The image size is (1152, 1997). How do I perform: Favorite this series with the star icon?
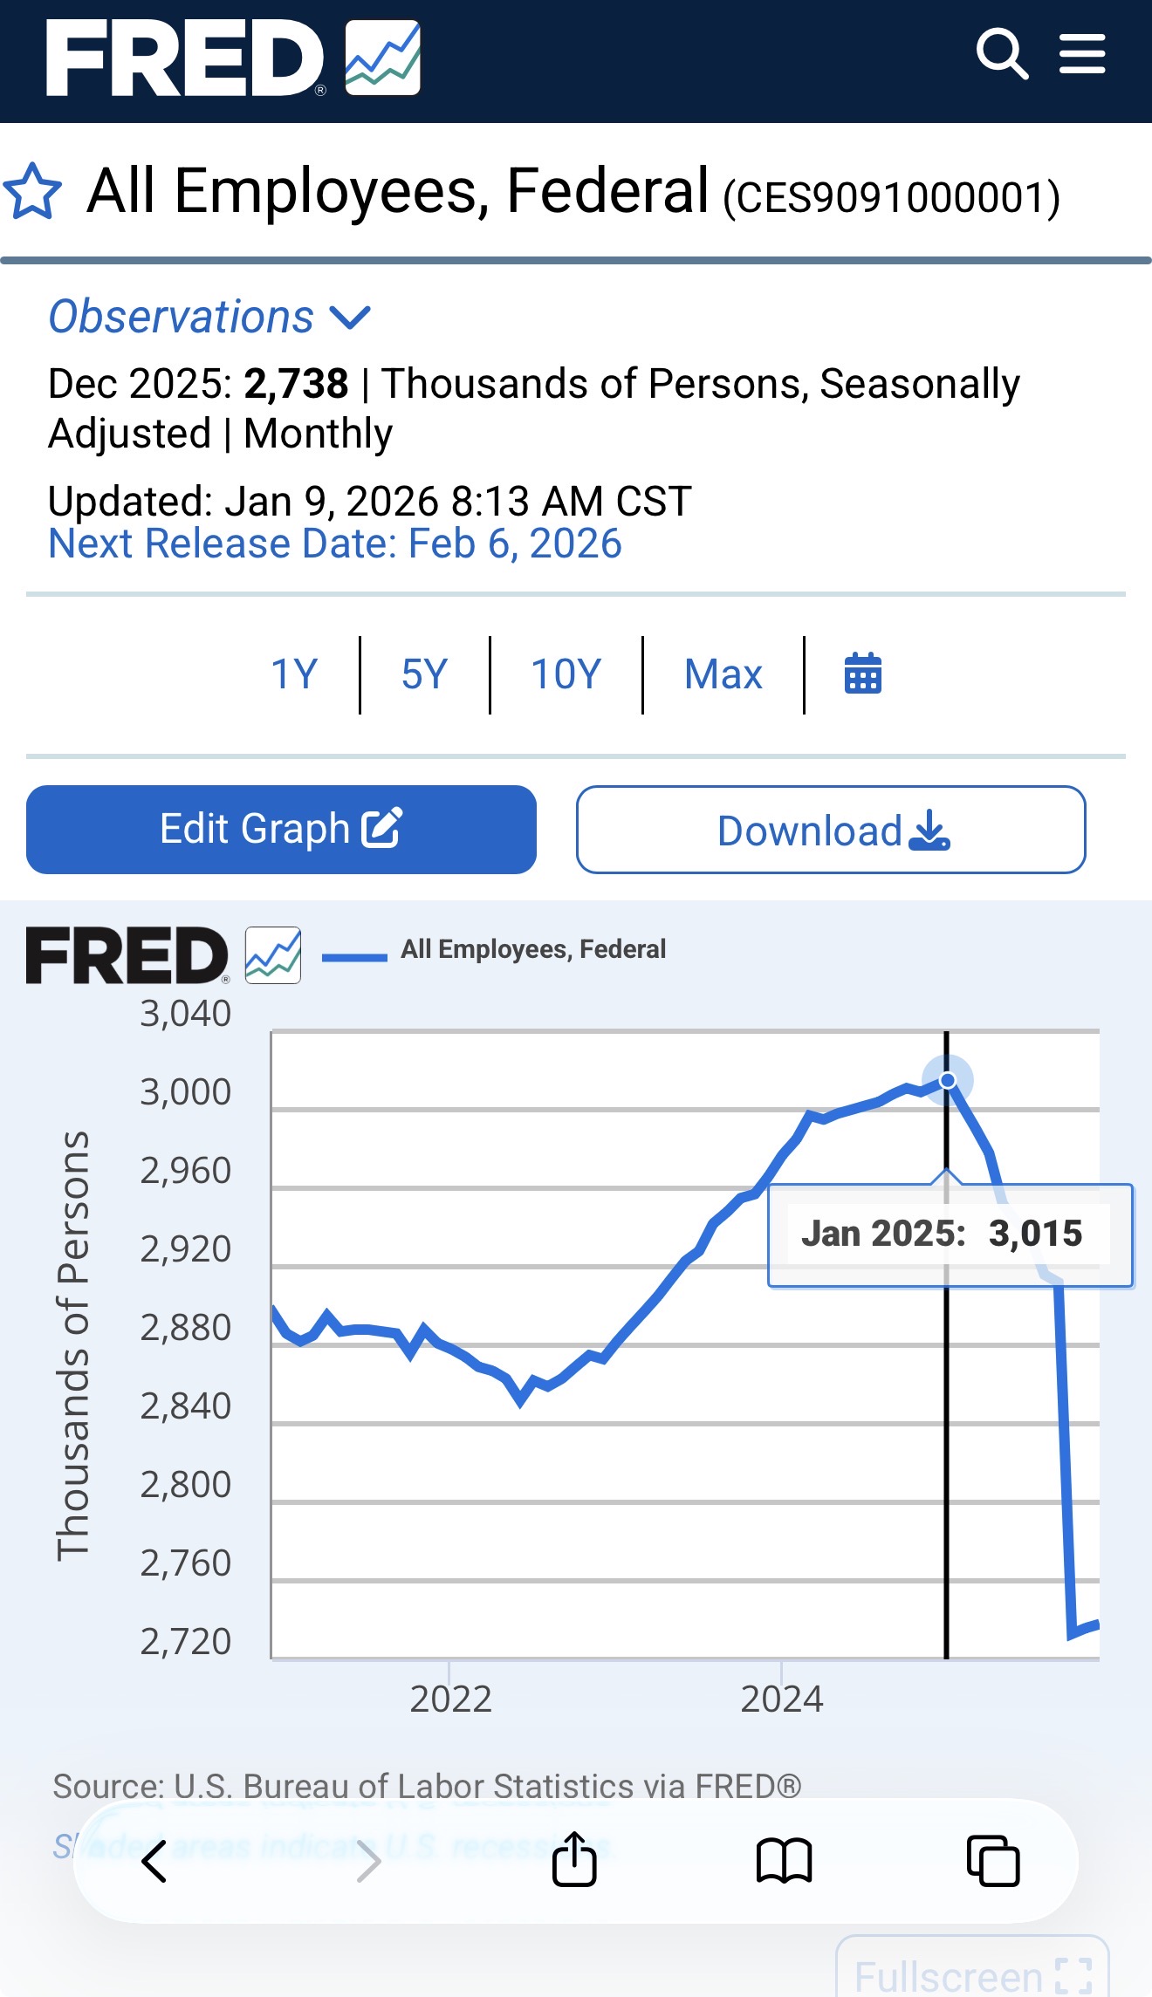(33, 191)
